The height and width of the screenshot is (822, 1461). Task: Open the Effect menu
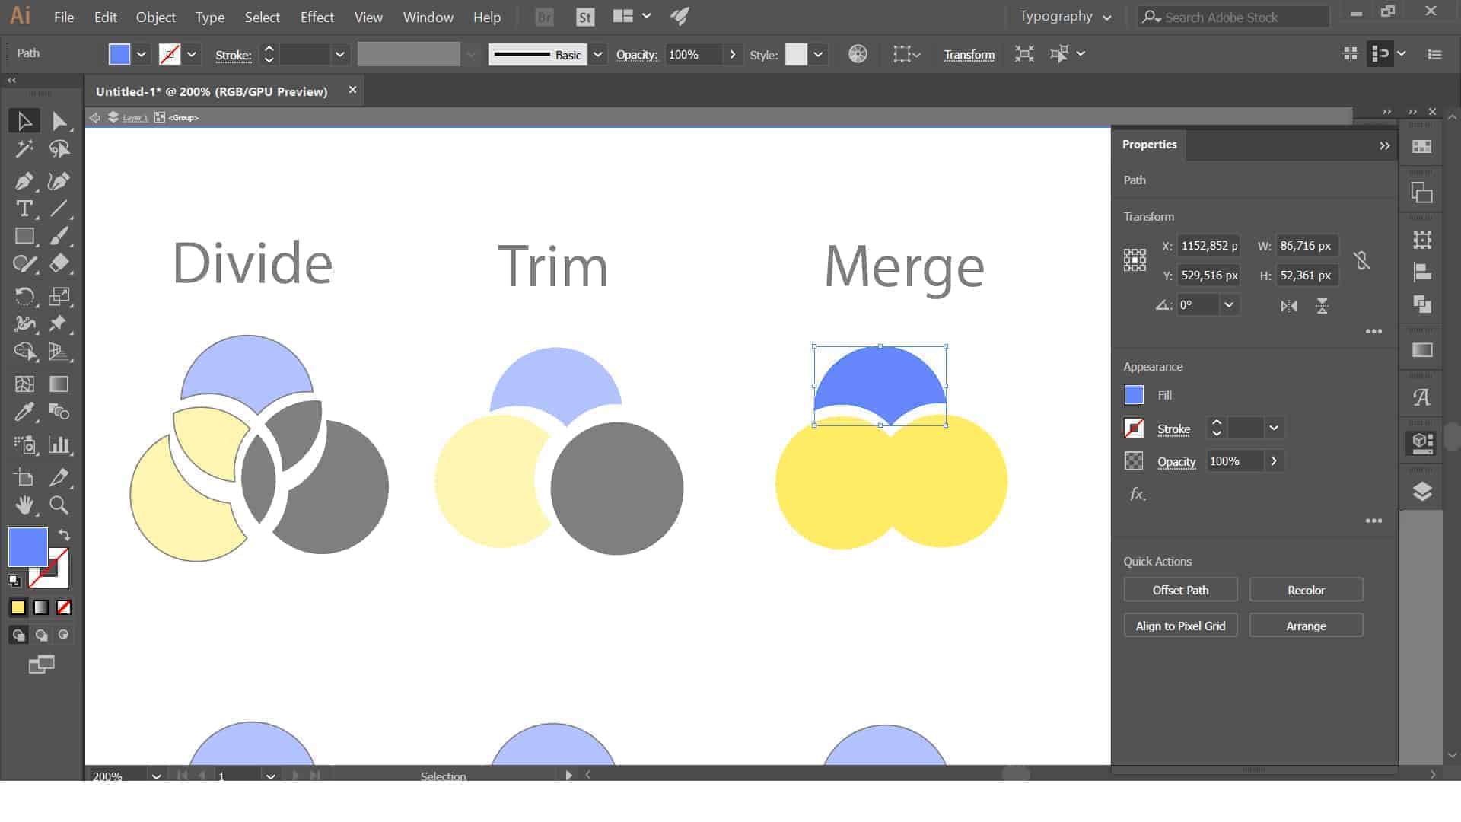click(x=317, y=17)
